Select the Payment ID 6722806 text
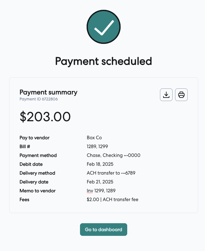Image resolution: width=205 pixels, height=251 pixels. click(x=39, y=99)
